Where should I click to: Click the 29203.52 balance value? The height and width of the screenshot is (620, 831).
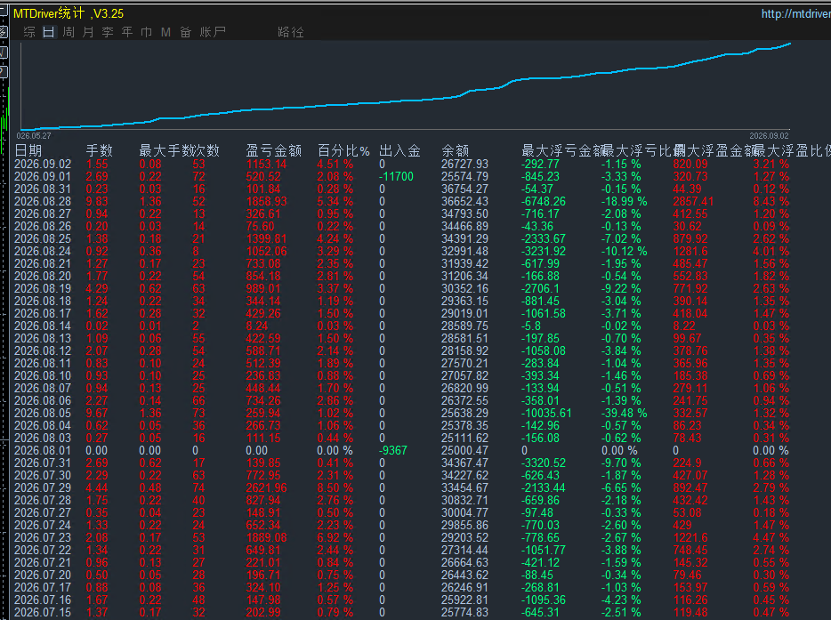(464, 538)
